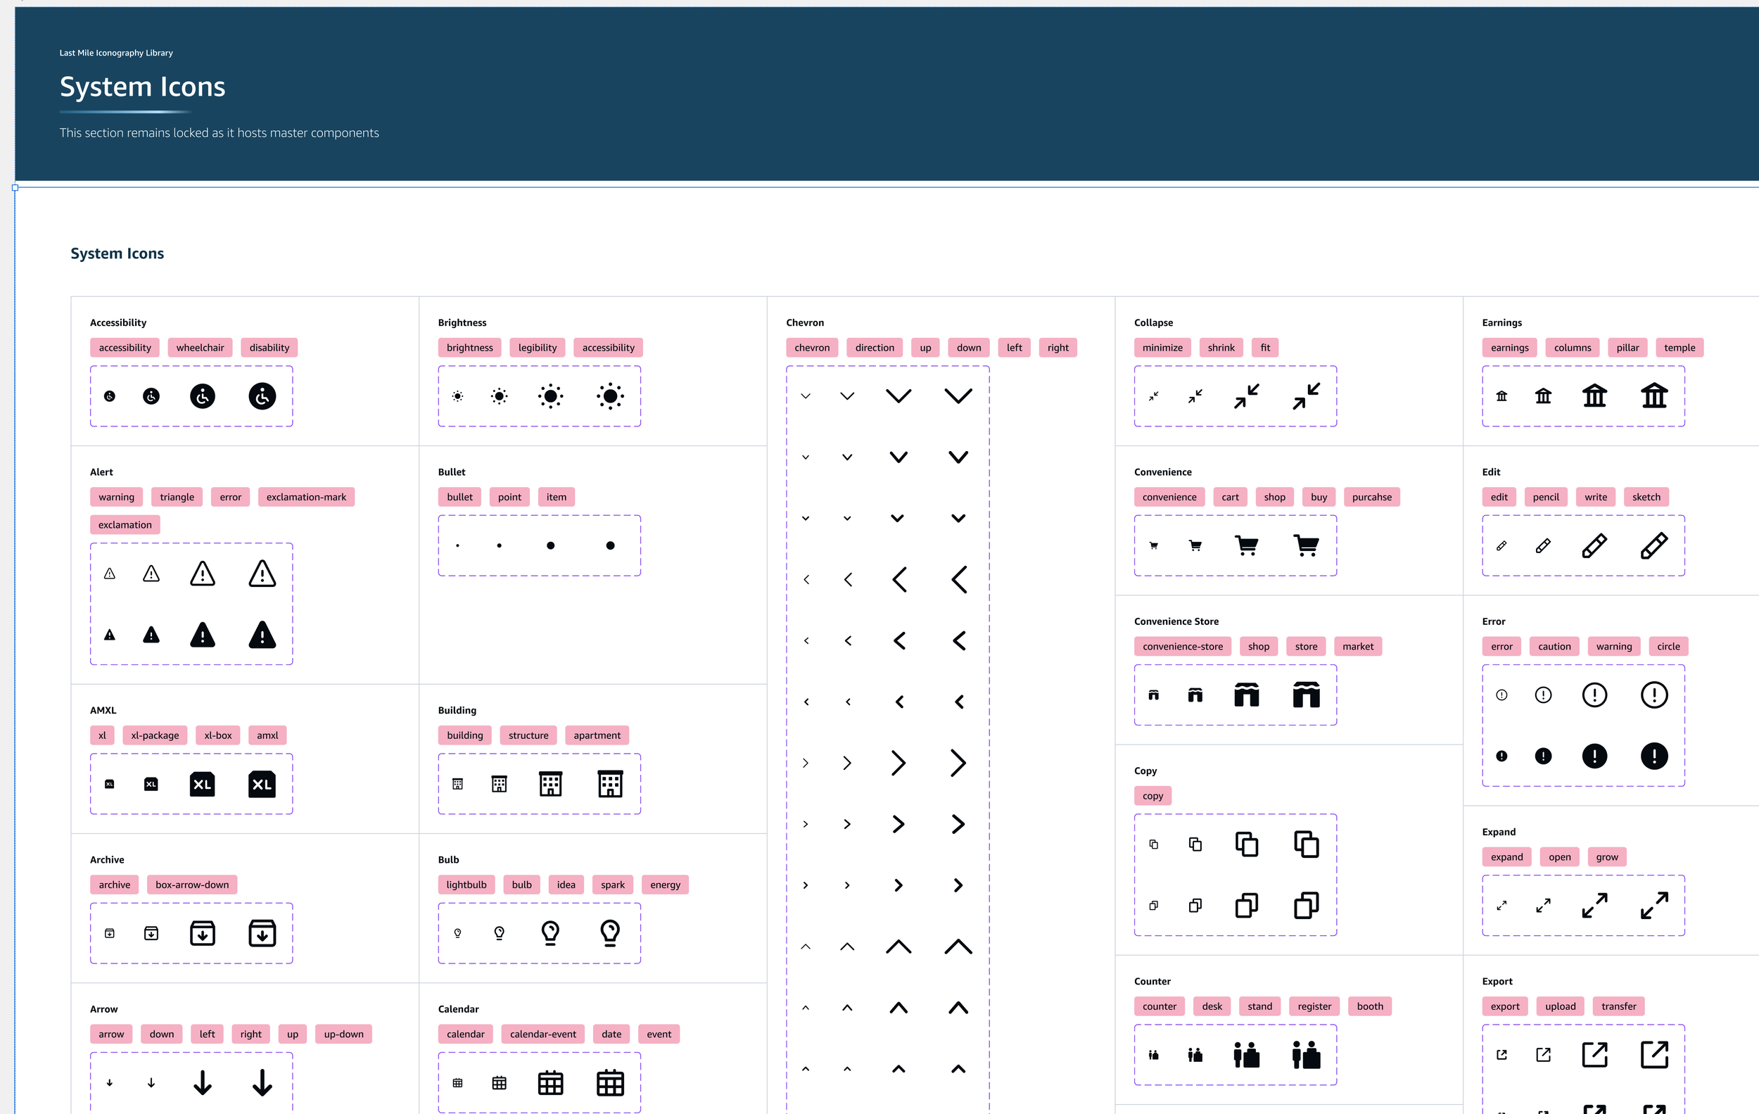Select the largest thin chevron right icon
The width and height of the screenshot is (1759, 1114).
coord(958,763)
